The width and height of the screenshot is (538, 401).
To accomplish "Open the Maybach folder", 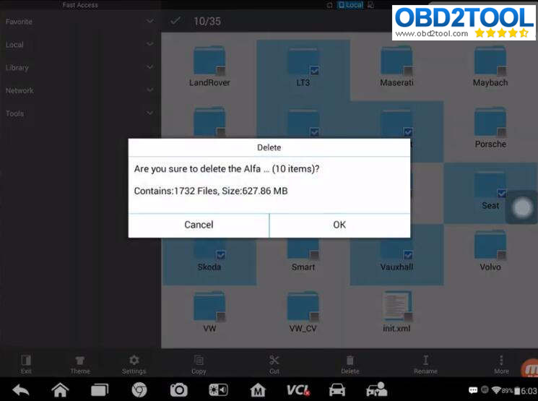I will point(490,67).
